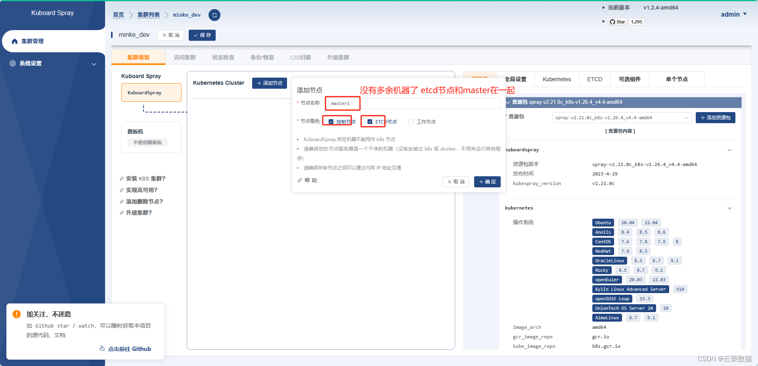Click the 添加节点 button
Screen dimensions: 758x366
270,83
